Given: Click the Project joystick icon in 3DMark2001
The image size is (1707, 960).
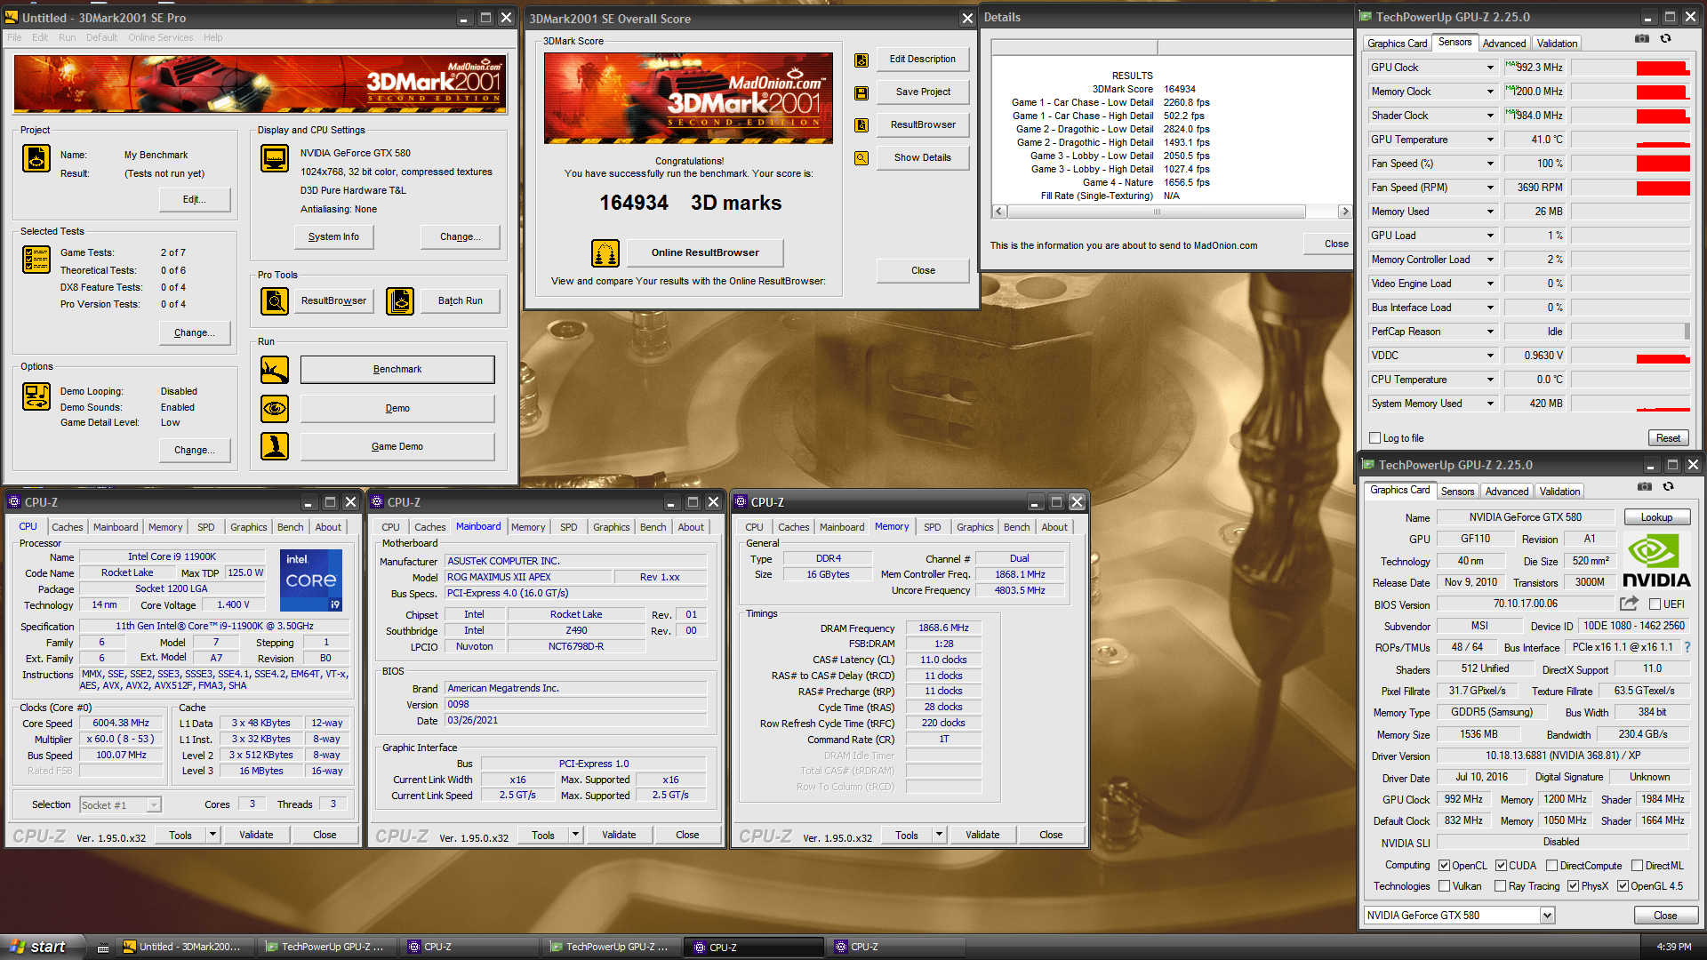Looking at the screenshot, I should (36, 158).
